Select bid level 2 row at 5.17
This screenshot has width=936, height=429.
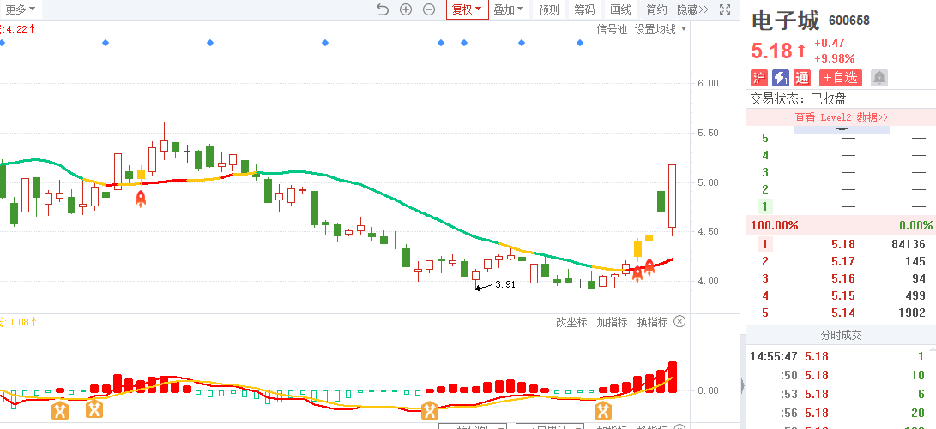click(841, 261)
